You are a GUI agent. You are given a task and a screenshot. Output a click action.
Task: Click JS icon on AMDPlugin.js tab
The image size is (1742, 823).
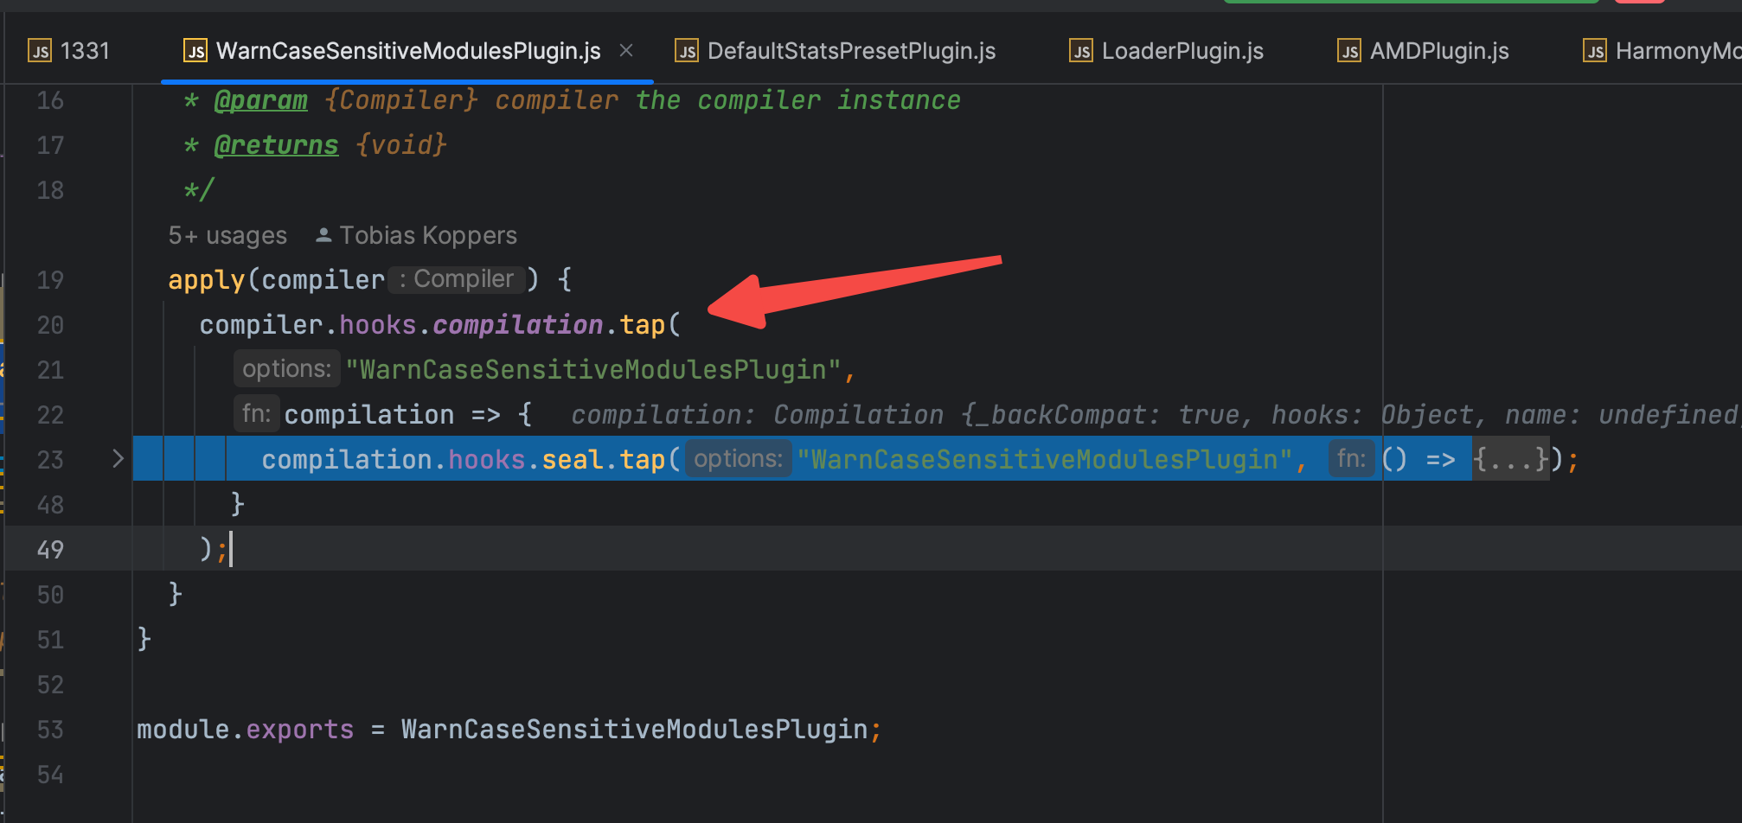tap(1349, 52)
